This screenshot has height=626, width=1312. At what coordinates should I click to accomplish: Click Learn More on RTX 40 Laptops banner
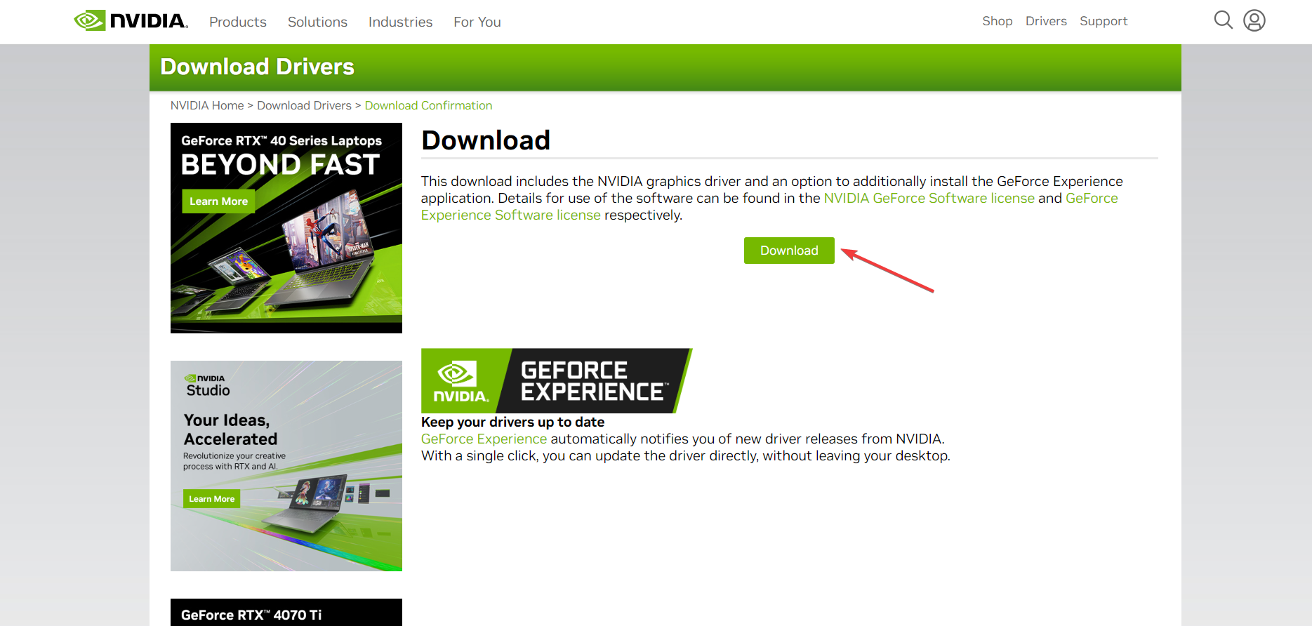[x=218, y=201]
